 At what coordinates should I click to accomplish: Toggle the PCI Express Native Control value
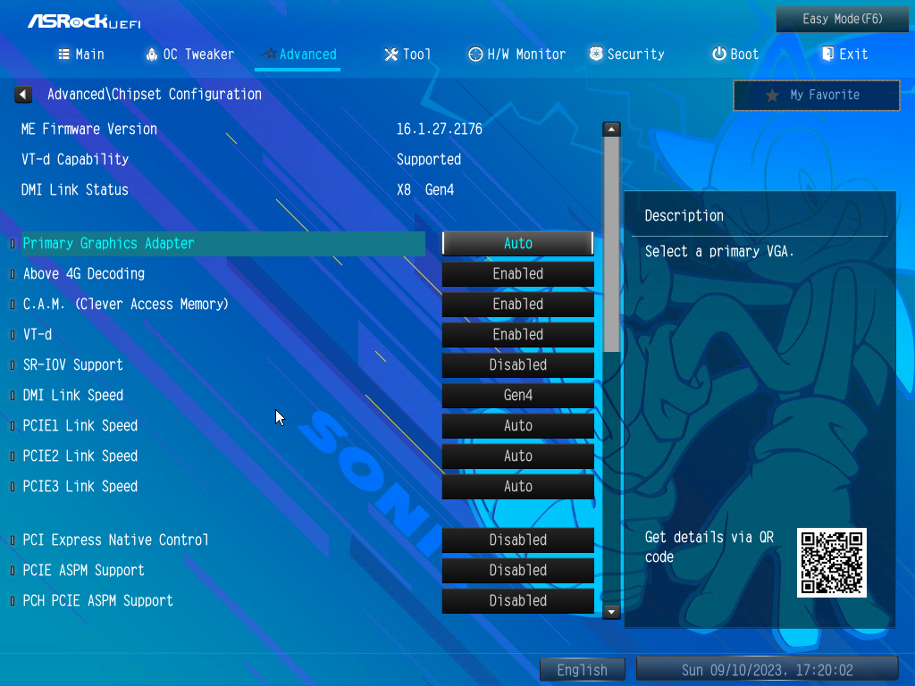click(517, 540)
